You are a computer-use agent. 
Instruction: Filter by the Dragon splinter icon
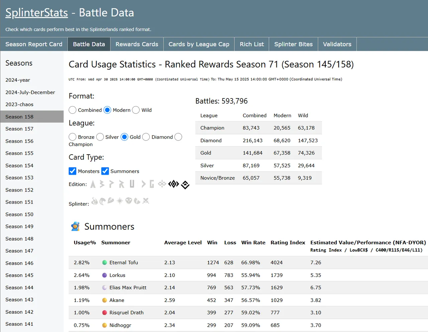[137, 201]
